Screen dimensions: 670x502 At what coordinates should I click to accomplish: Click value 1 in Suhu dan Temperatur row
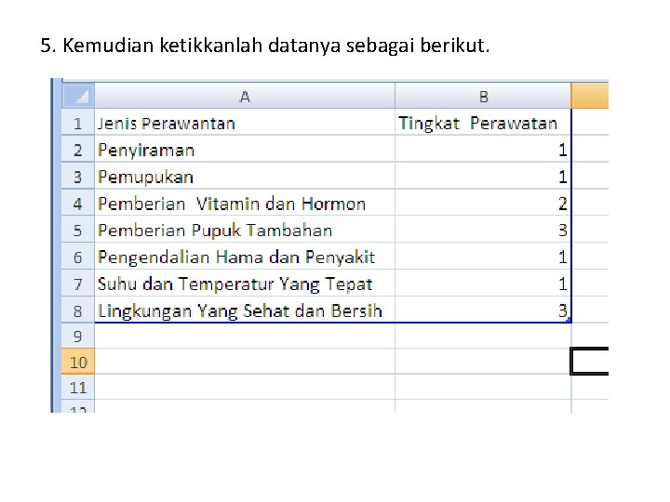(483, 284)
